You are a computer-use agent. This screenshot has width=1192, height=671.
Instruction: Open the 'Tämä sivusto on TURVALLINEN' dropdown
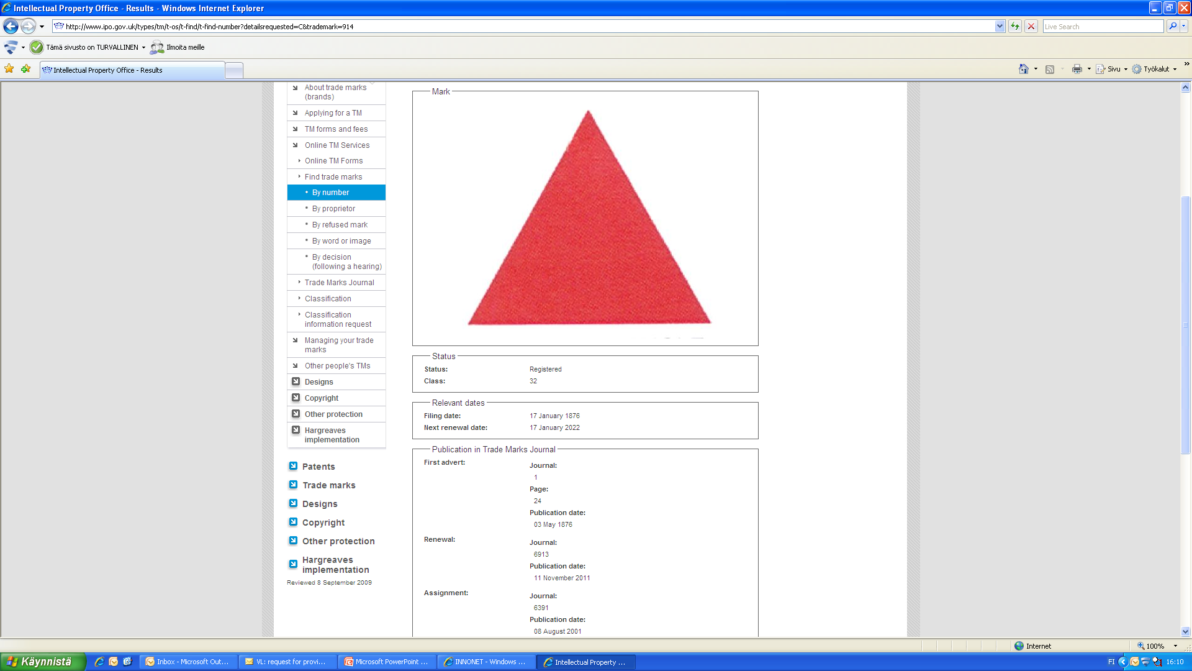143,48
